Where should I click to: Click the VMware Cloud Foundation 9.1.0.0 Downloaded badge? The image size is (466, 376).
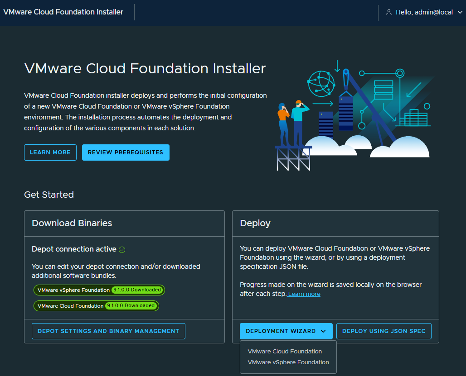pyautogui.click(x=96, y=306)
